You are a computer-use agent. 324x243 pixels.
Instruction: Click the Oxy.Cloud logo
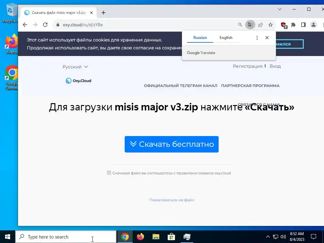[x=78, y=81]
